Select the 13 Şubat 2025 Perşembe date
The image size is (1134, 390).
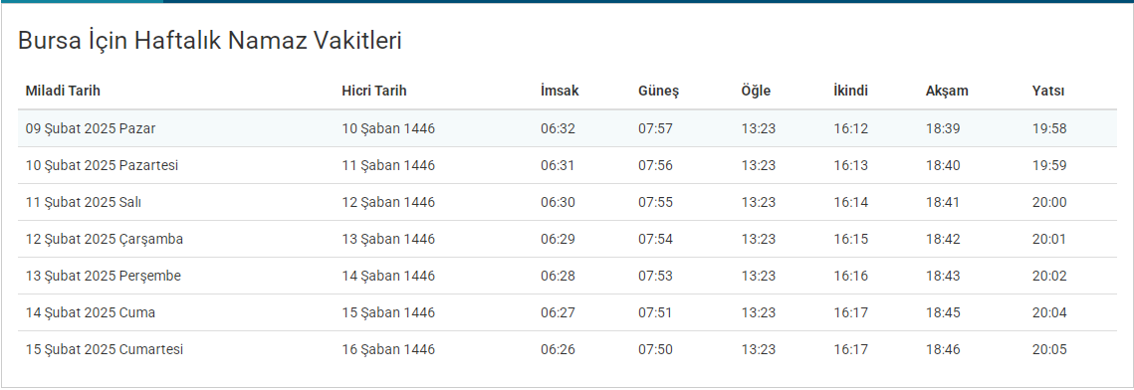click(x=104, y=276)
